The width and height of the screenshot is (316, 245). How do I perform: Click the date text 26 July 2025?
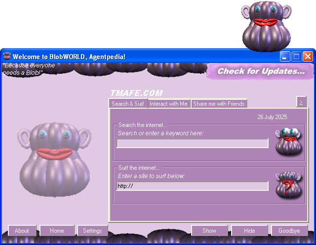[x=272, y=117]
